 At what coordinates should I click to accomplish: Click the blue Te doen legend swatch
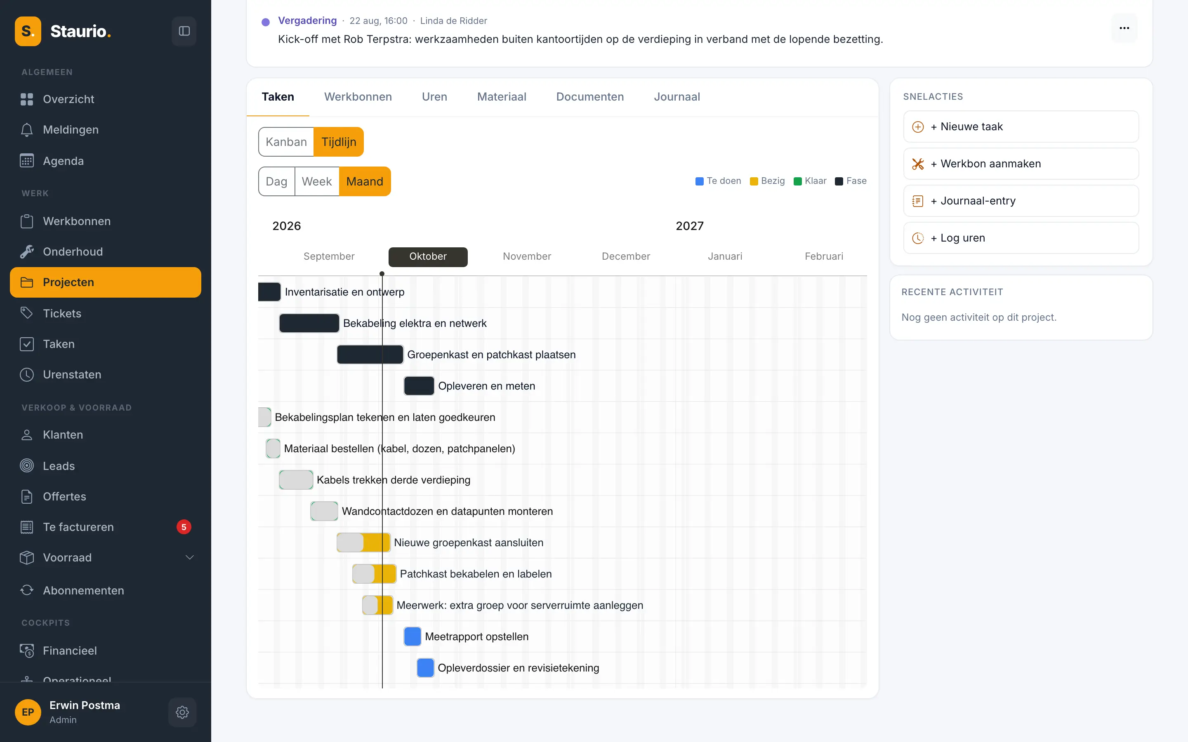[x=700, y=181]
